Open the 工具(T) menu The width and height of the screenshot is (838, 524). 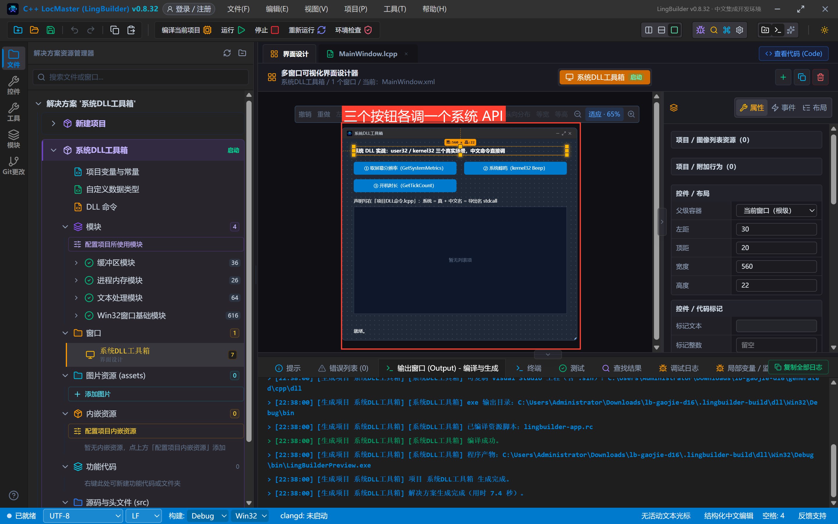(395, 9)
